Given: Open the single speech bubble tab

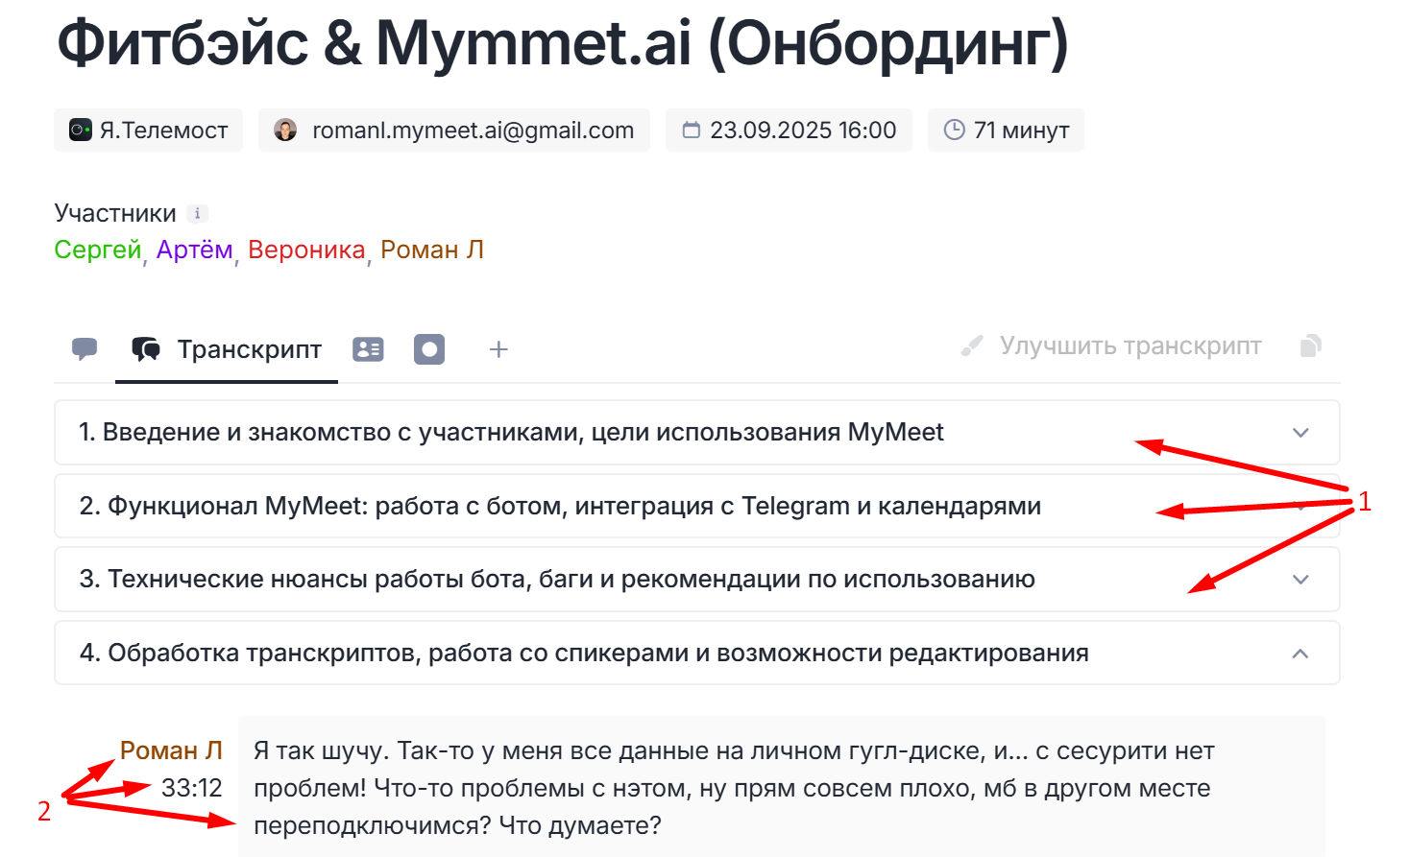Looking at the screenshot, I should click(85, 349).
